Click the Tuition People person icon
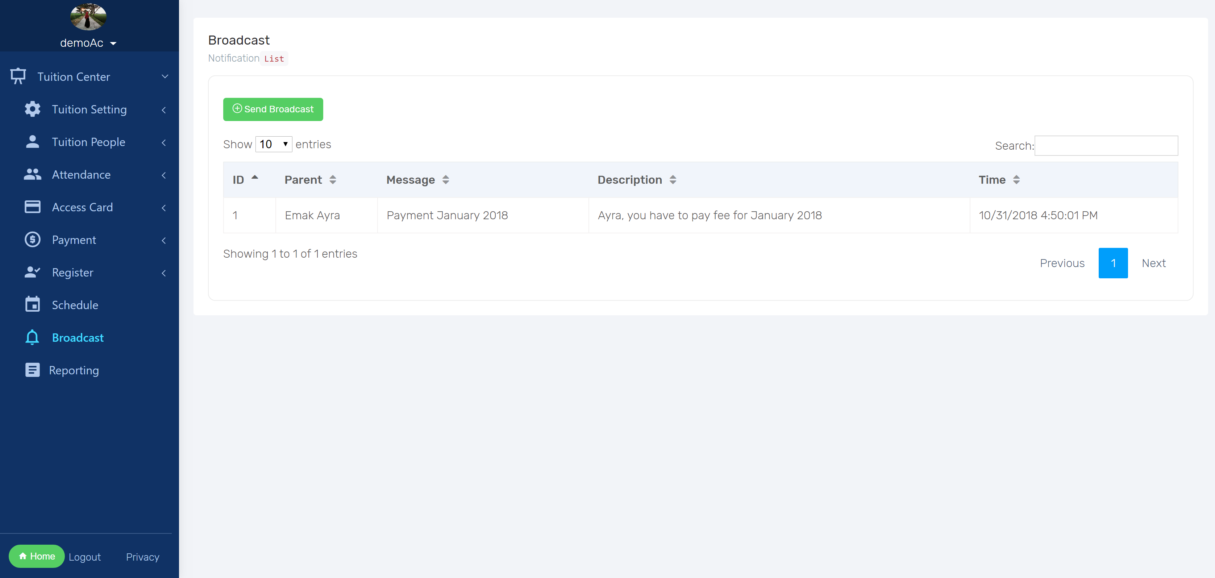1215x578 pixels. [x=33, y=142]
